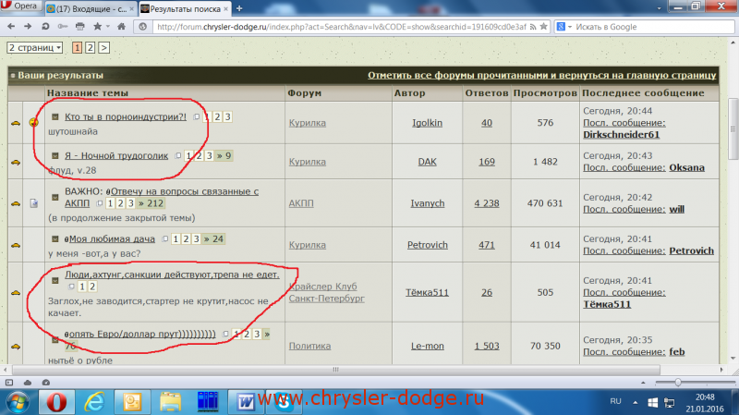The width and height of the screenshot is (739, 415).
Task: Jump to page 24 of Моя любимая дача
Action: 213,239
